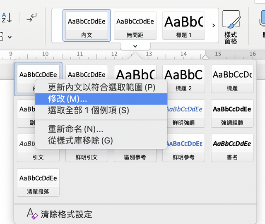Apply 書名 style
265x224 pixels.
pos(232,148)
